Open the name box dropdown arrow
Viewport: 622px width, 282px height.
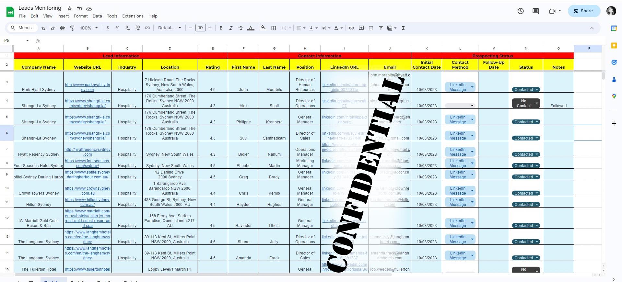click(28, 41)
